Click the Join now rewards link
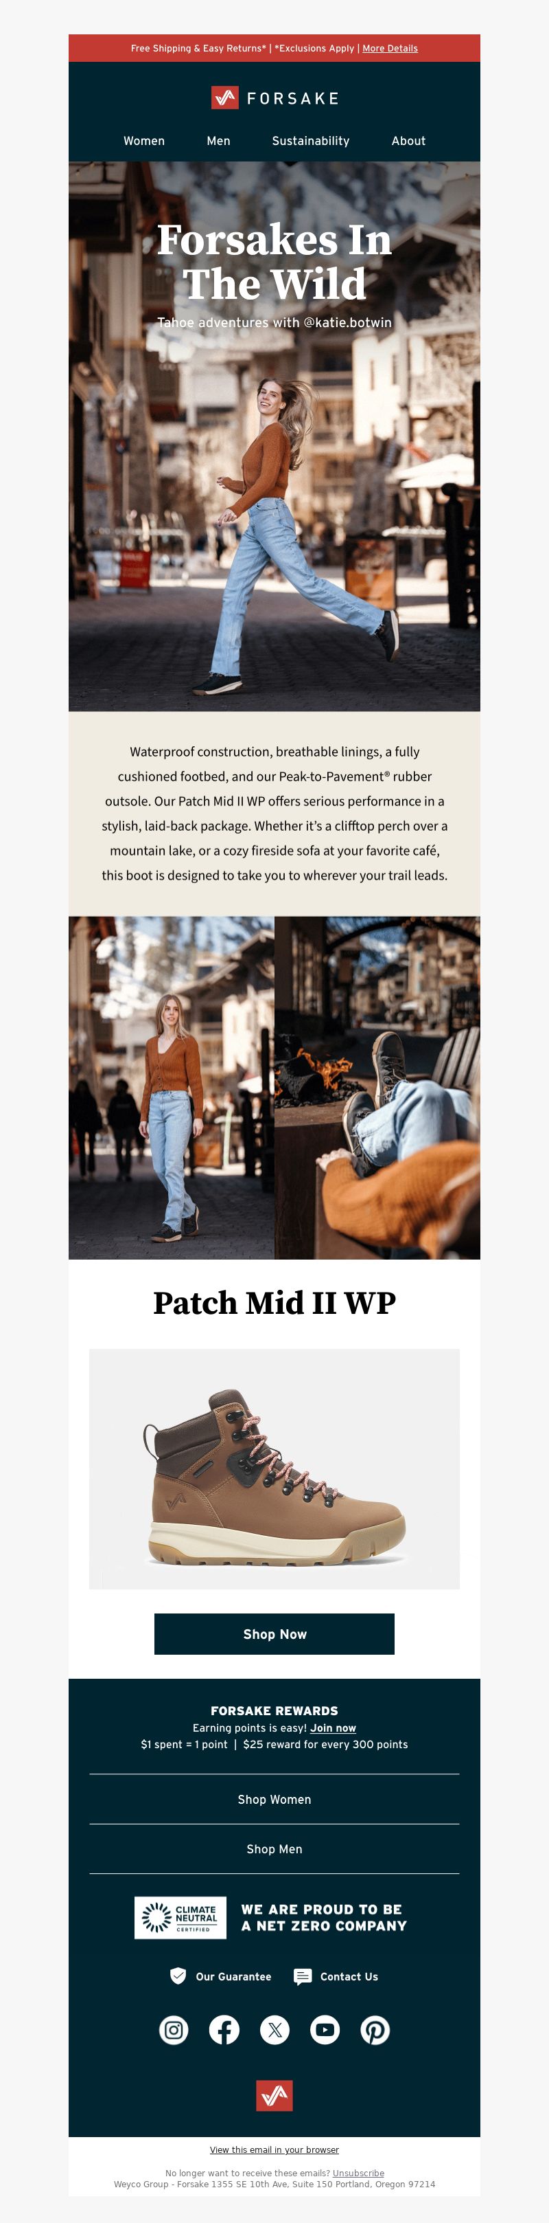The width and height of the screenshot is (549, 2223). point(333,1728)
